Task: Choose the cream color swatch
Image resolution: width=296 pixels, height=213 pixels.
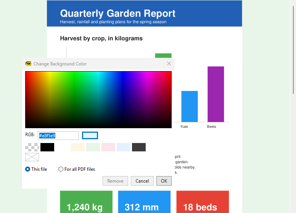Action: point(78,147)
